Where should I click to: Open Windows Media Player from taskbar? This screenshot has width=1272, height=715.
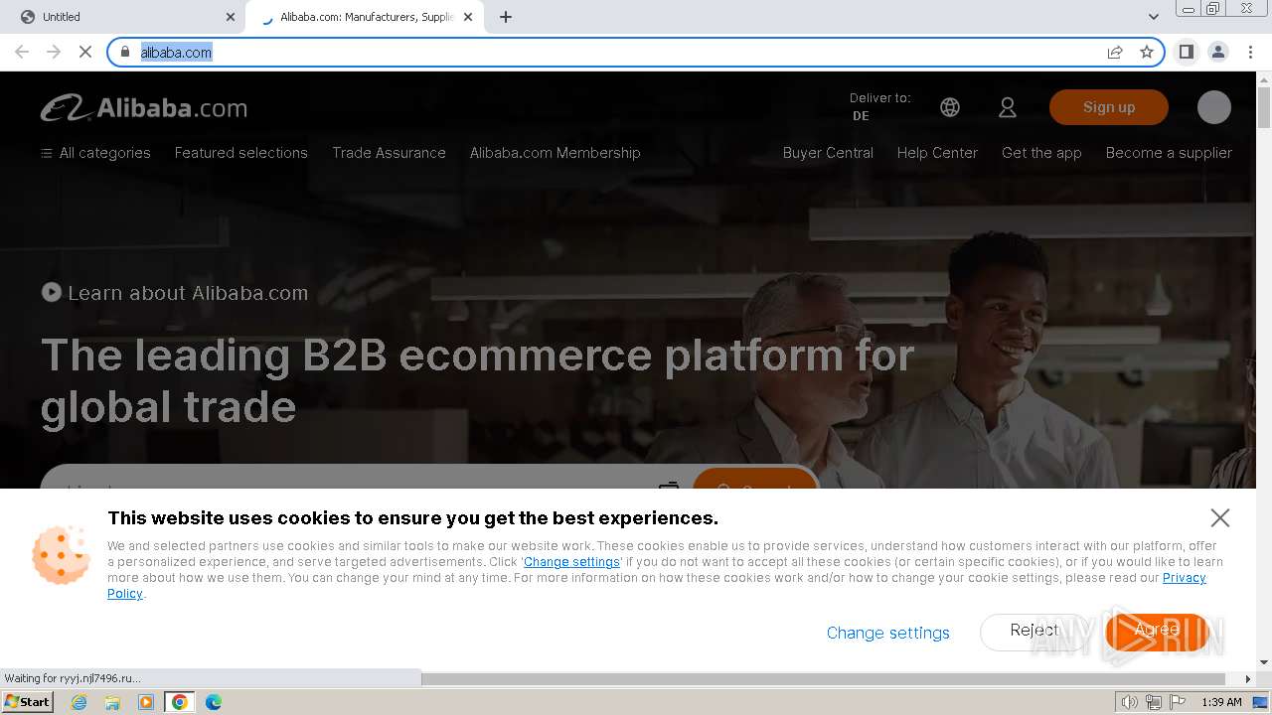146,702
